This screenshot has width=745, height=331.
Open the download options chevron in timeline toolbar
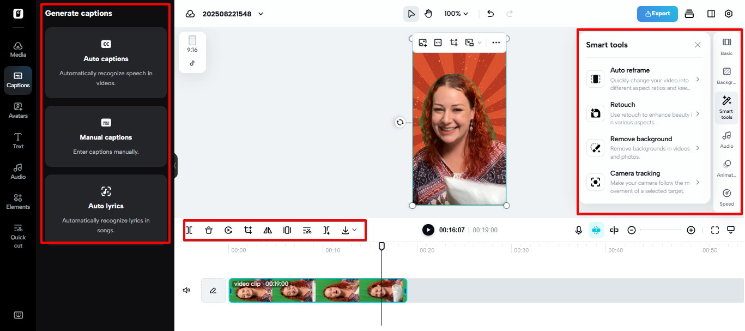click(353, 230)
